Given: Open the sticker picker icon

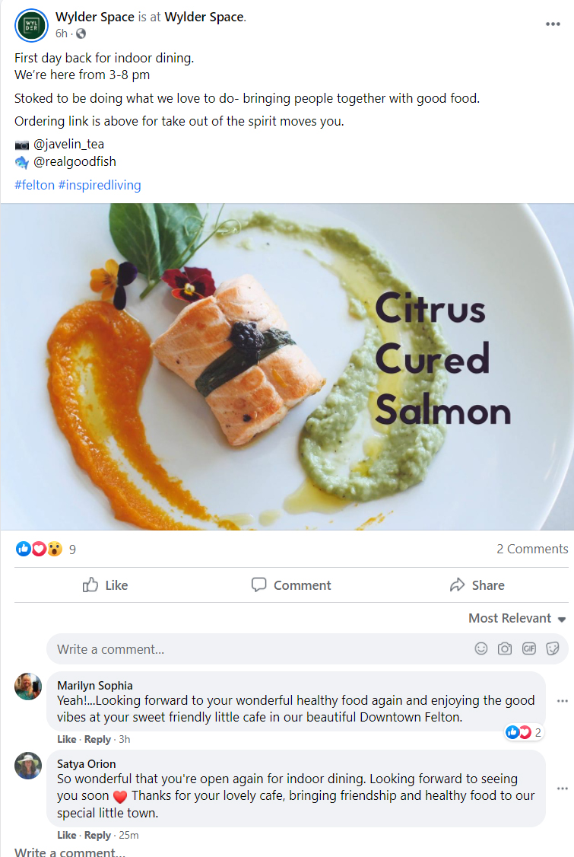Looking at the screenshot, I should point(553,648).
